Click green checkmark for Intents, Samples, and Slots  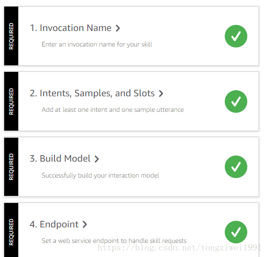236,101
